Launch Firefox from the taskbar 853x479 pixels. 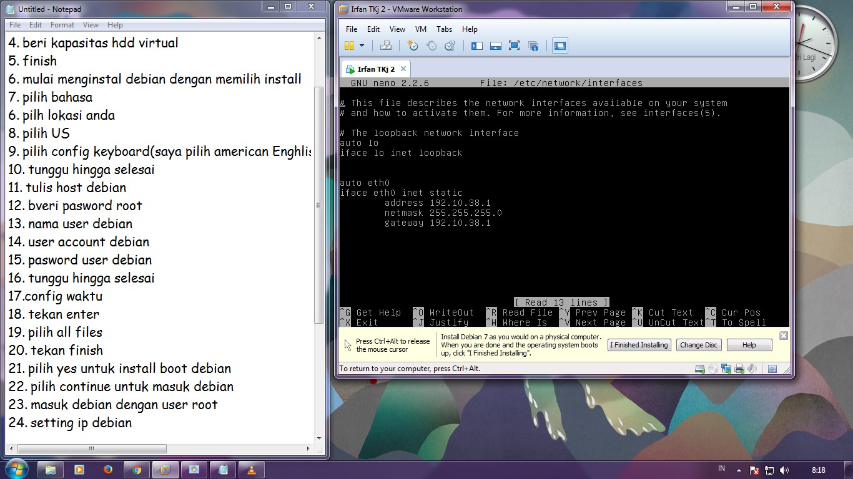pos(108,470)
